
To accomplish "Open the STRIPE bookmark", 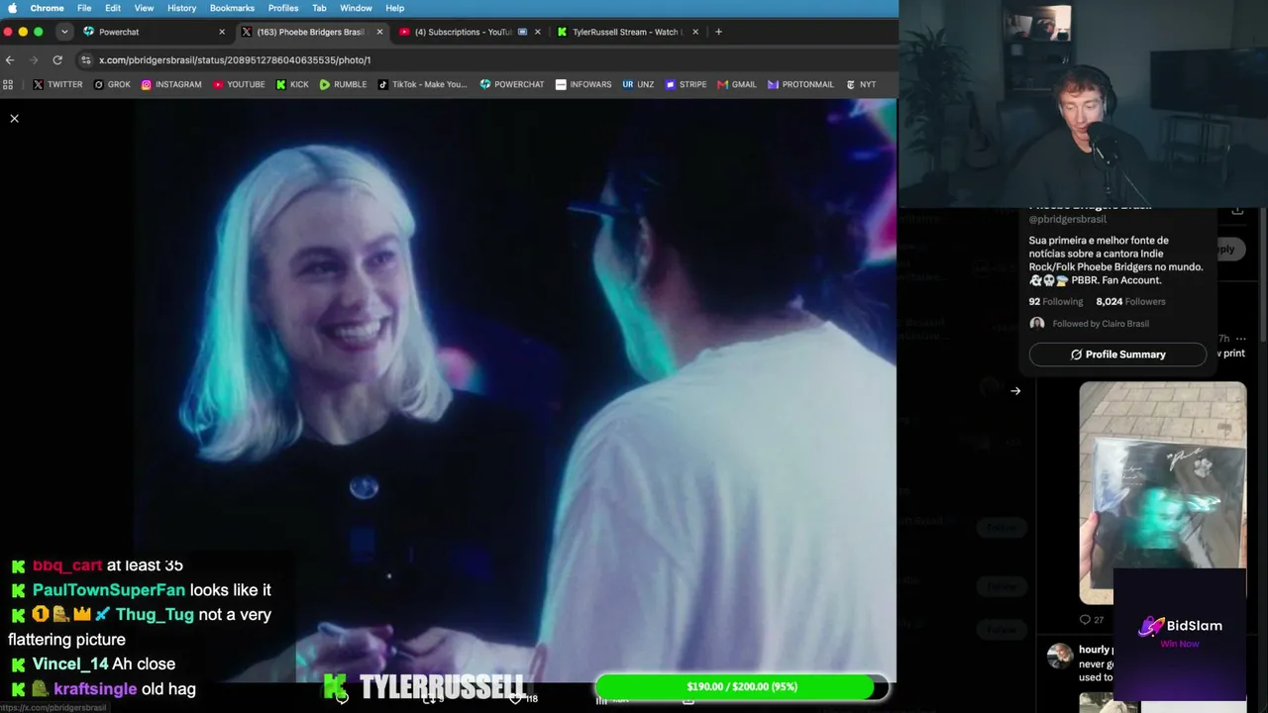I will 686,84.
